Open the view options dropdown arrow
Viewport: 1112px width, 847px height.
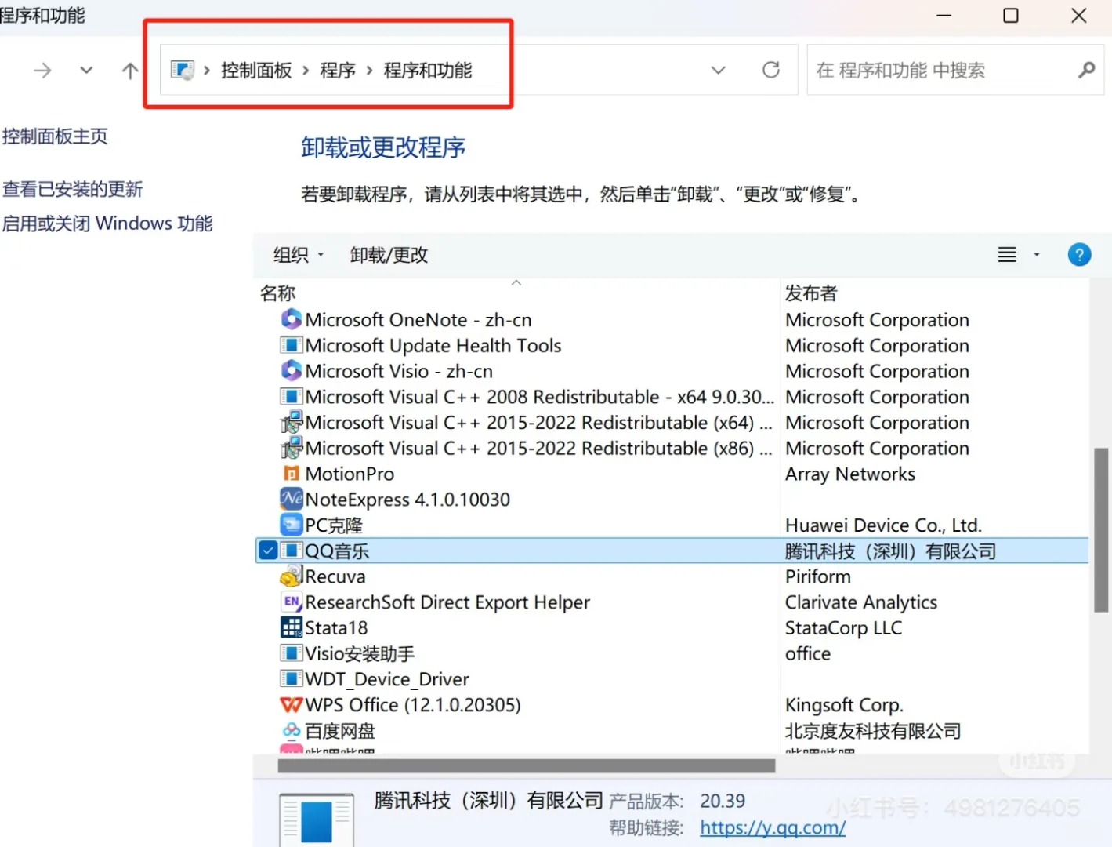click(x=1036, y=254)
